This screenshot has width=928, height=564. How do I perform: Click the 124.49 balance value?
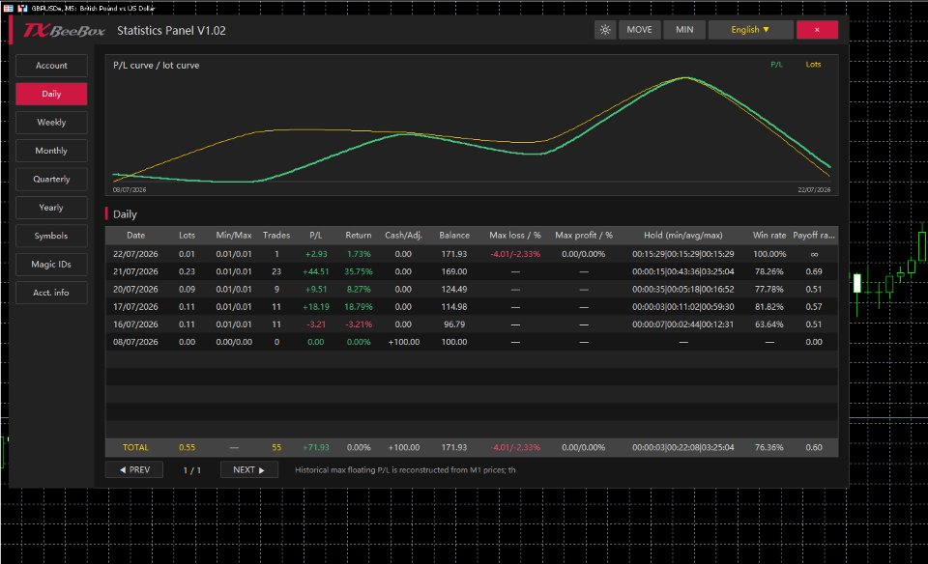[x=454, y=290]
